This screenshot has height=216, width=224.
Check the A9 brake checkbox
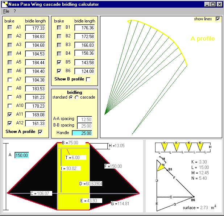(10, 97)
